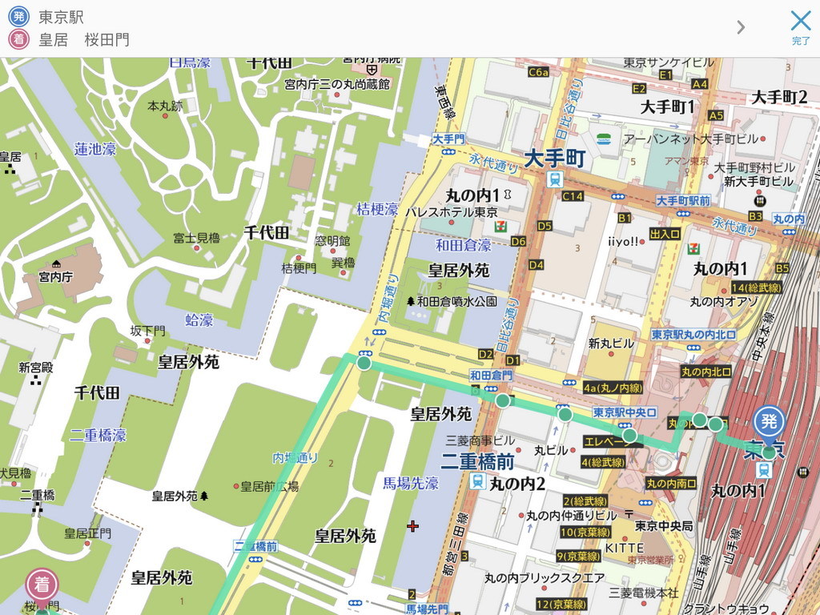This screenshot has height=615, width=820.
Task: Tap 東京サンケイビル label
Action: point(669,62)
